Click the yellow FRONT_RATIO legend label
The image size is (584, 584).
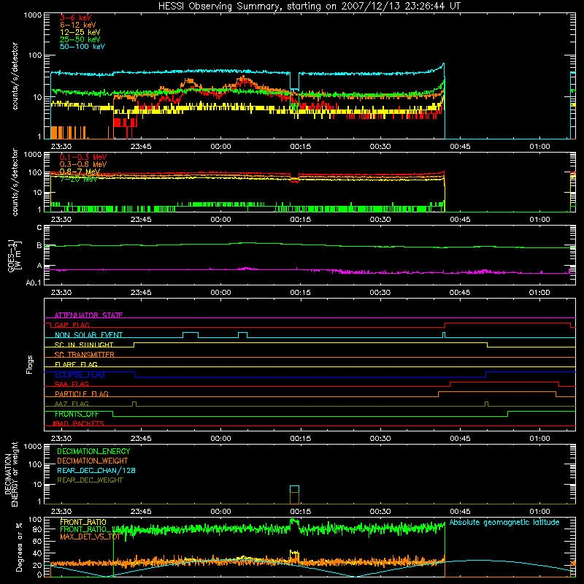[x=83, y=522]
